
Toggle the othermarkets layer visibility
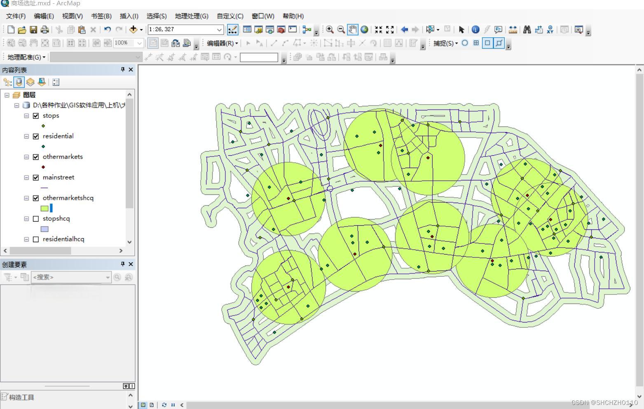coord(36,157)
